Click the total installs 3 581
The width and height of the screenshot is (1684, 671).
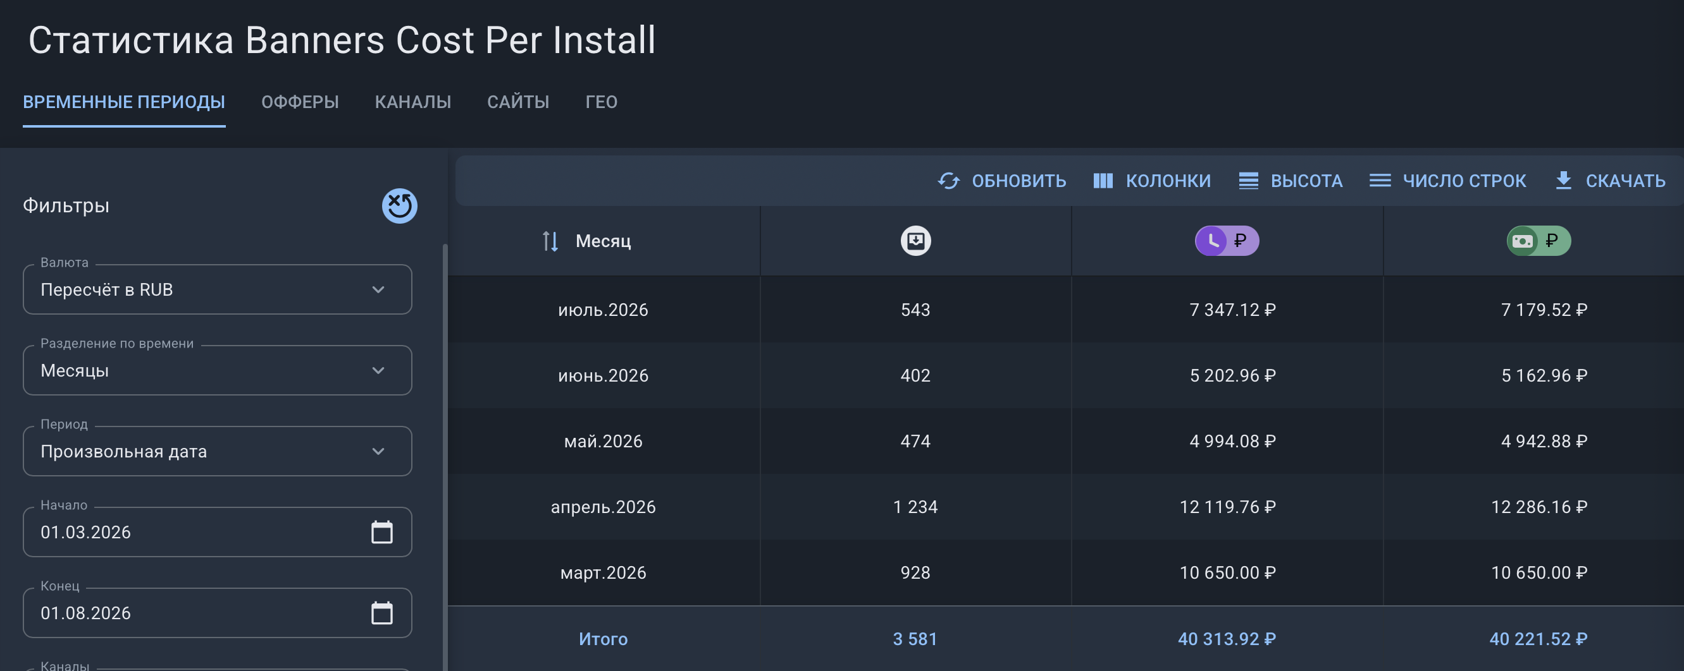[x=915, y=639]
